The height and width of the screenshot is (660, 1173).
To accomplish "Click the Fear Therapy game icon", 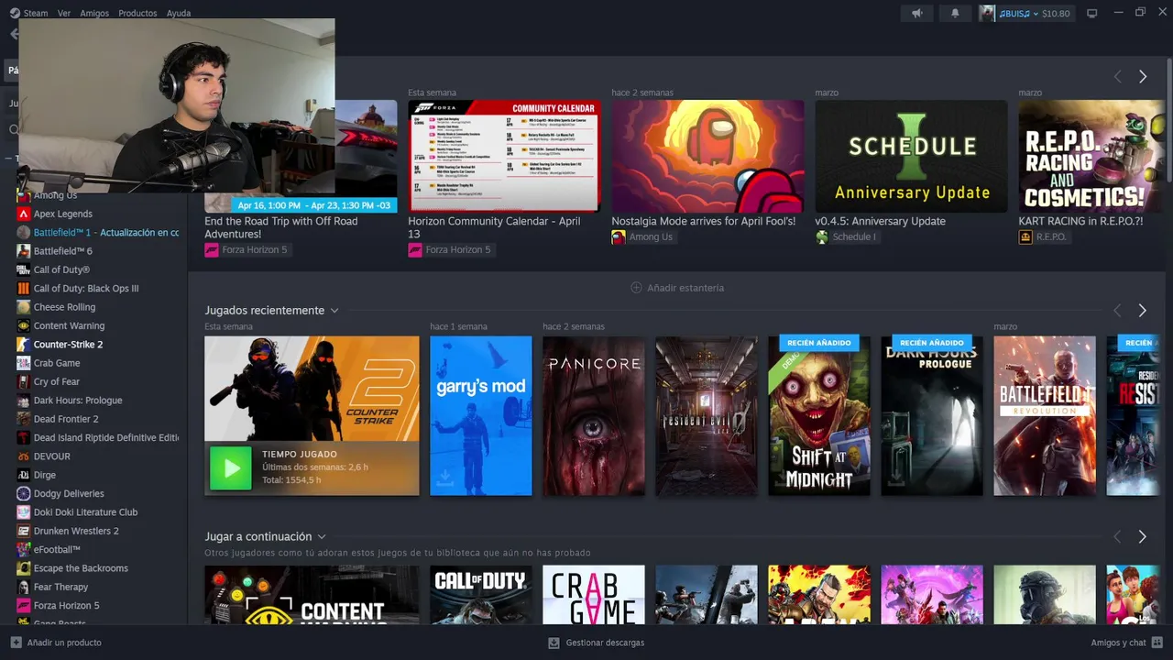I will pyautogui.click(x=24, y=587).
